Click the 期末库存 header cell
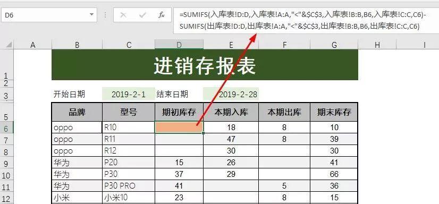Image resolution: width=439 pixels, height=204 pixels. 334,112
